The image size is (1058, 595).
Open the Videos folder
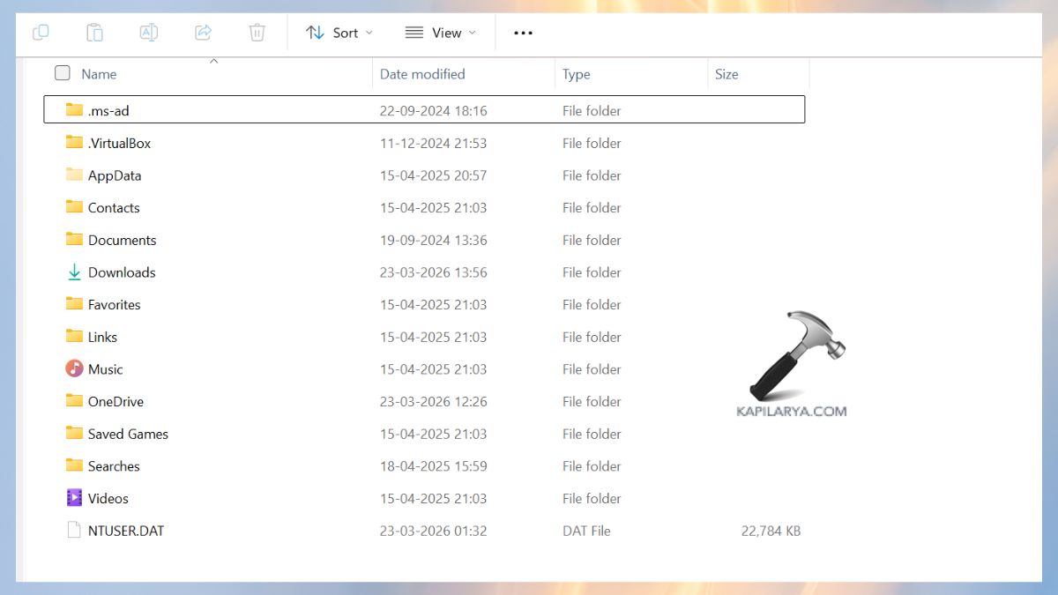(x=107, y=498)
